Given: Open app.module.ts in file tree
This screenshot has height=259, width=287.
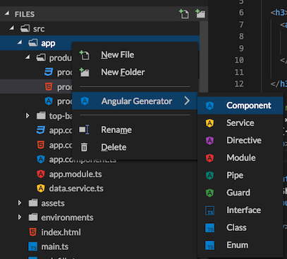Looking at the screenshot, I should [75, 174].
